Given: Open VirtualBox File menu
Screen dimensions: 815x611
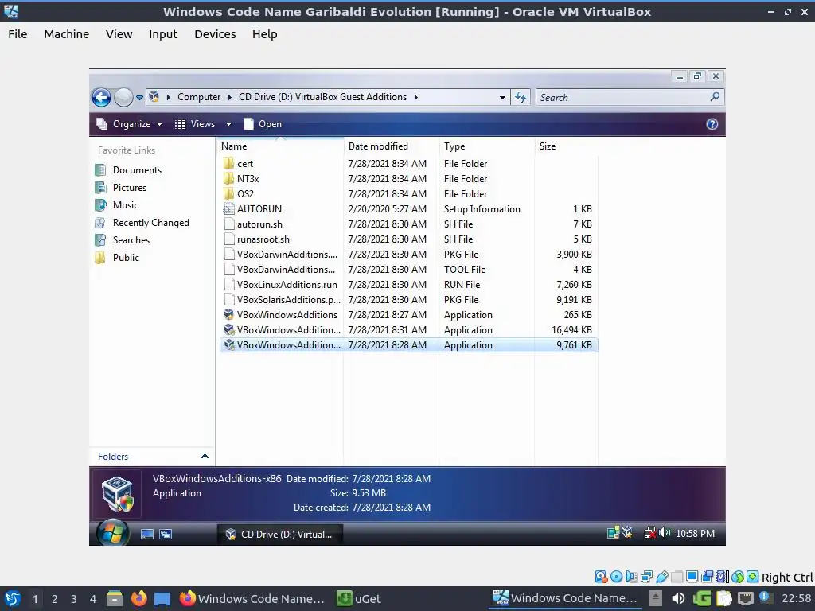Looking at the screenshot, I should pyautogui.click(x=18, y=34).
